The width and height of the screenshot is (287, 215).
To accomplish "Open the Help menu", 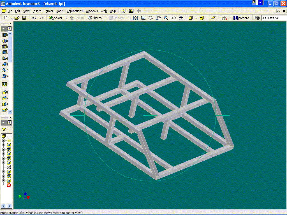I will click(113, 11).
